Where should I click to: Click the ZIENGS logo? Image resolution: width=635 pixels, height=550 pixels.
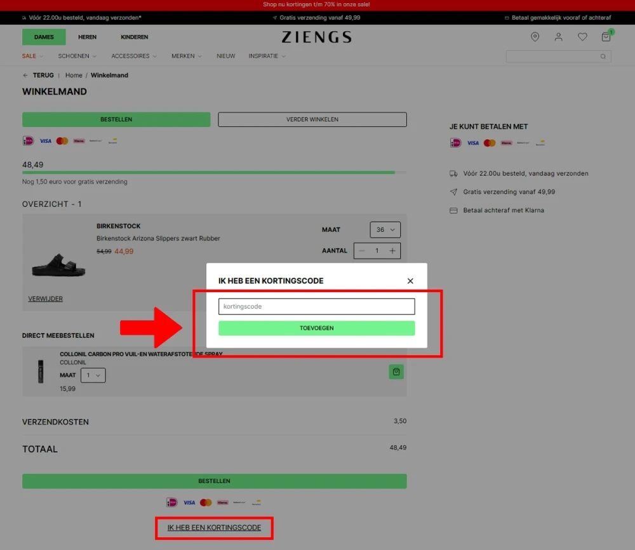316,37
